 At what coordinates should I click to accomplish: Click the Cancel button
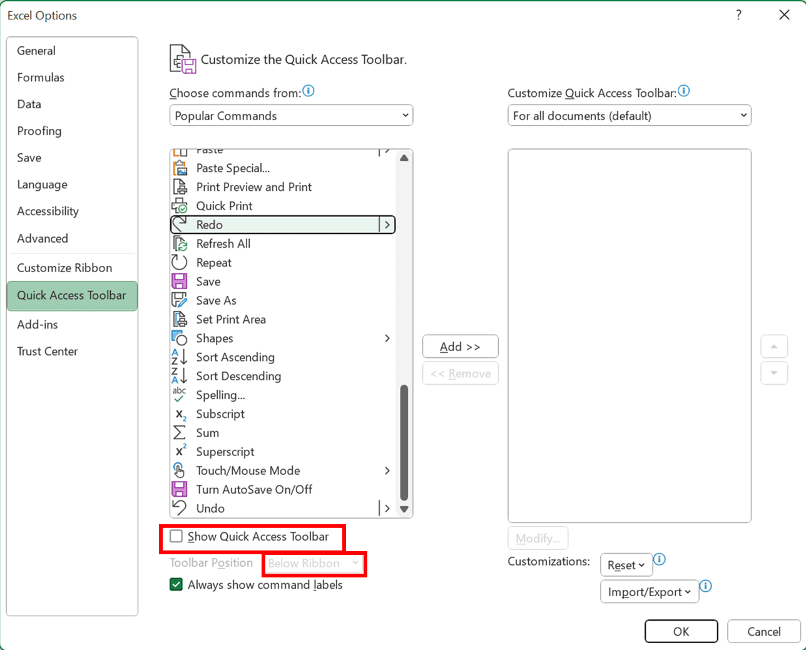pyautogui.click(x=764, y=632)
